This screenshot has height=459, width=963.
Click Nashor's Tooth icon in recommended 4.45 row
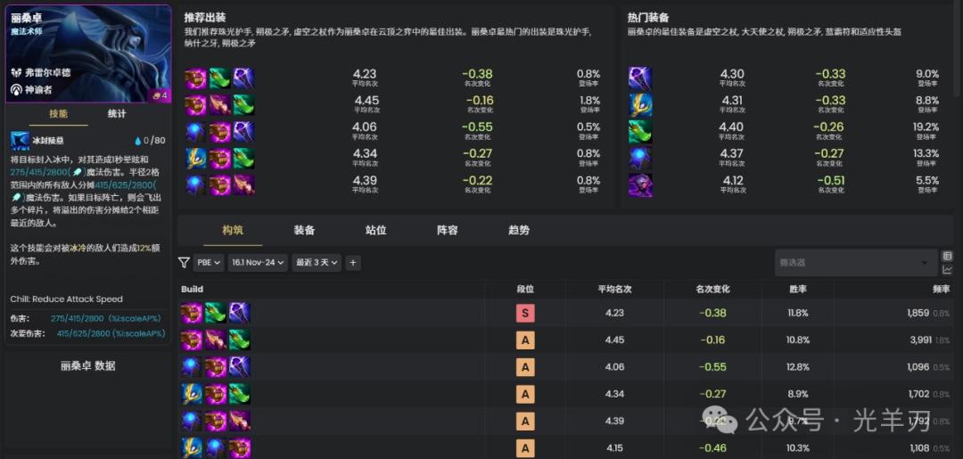[220, 105]
